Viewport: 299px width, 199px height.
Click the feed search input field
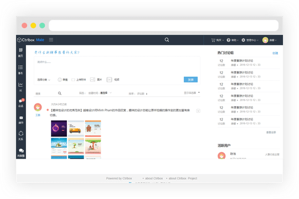pyautogui.click(x=46, y=93)
